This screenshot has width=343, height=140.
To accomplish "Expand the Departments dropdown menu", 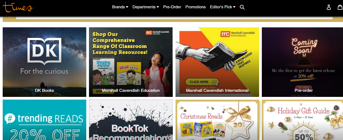I will coord(146,7).
